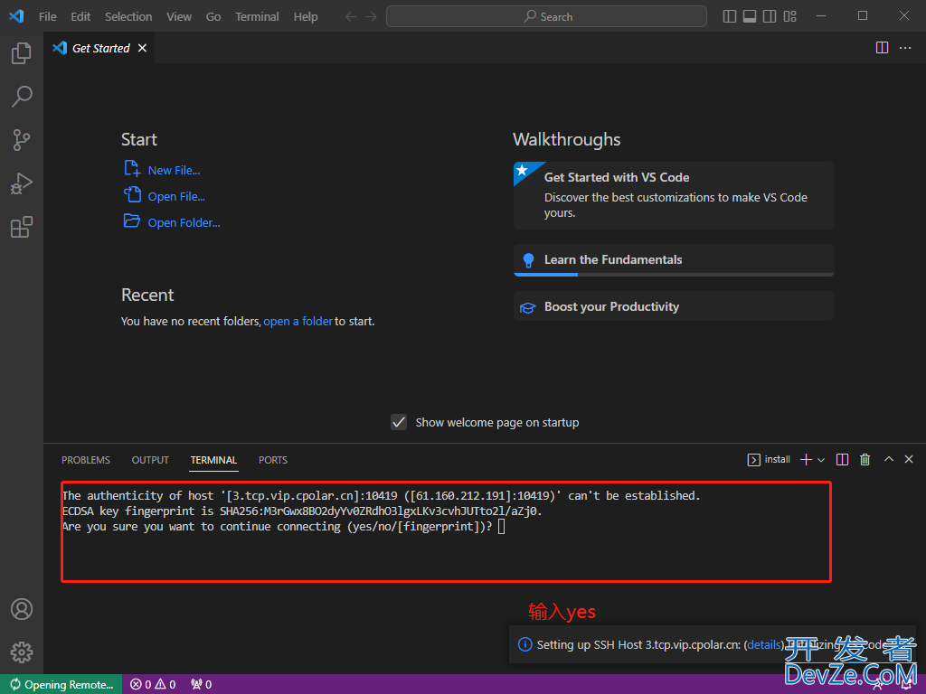
Task: Open the Search view in activity bar
Action: click(22, 96)
